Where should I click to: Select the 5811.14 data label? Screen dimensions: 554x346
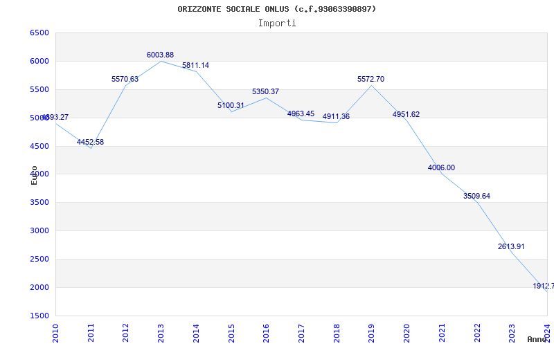[x=195, y=65]
